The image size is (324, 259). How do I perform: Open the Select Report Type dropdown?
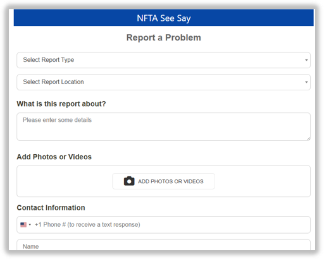click(x=163, y=60)
